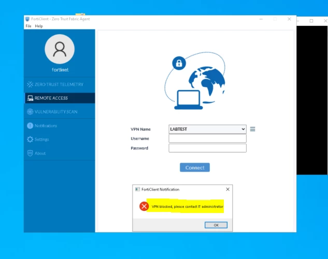
Task: Click the FortiClient shield title bar icon
Action: coord(27,19)
